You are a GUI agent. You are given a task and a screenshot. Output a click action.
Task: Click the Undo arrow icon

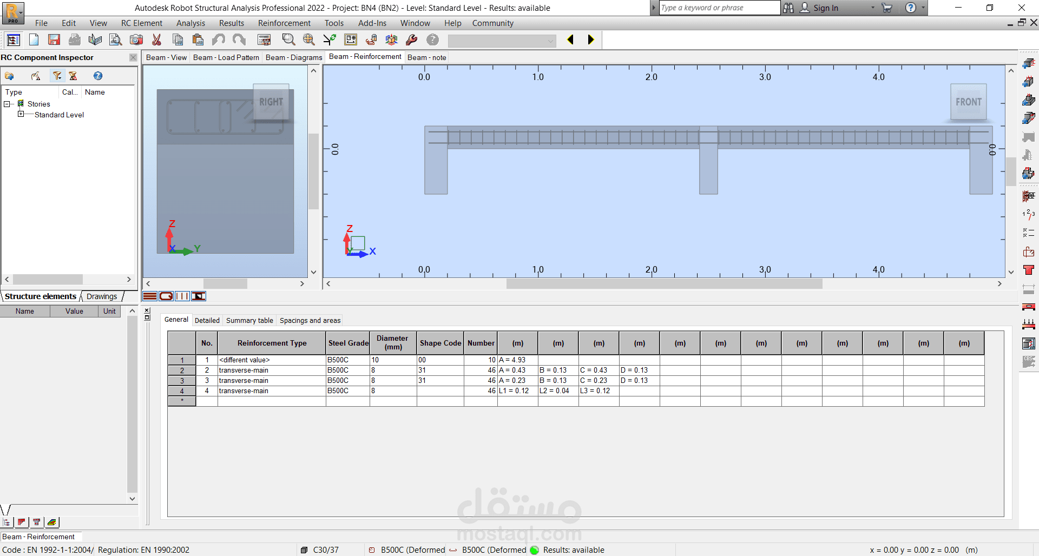(219, 39)
